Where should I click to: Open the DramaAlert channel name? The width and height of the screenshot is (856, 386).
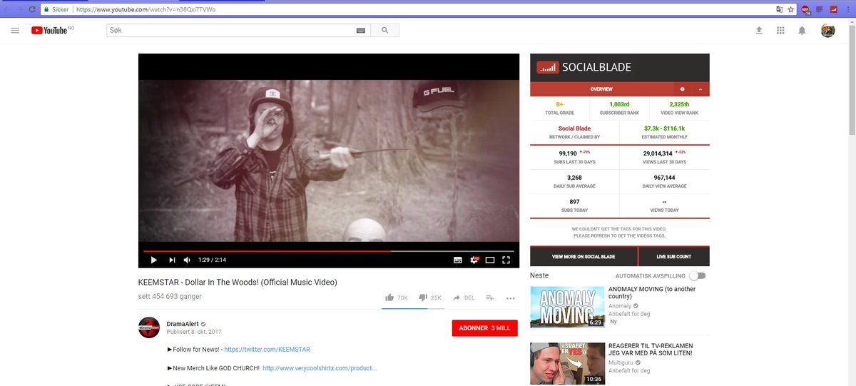pyautogui.click(x=183, y=323)
